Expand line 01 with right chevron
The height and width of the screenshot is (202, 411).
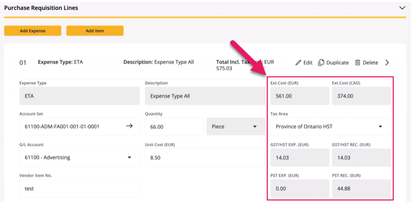[x=387, y=63]
